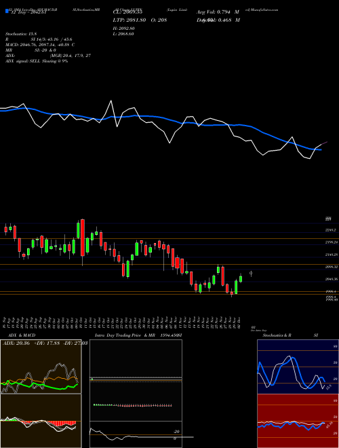
Task: Click the 2045.36 price axis label
Action: pos(332,279)
